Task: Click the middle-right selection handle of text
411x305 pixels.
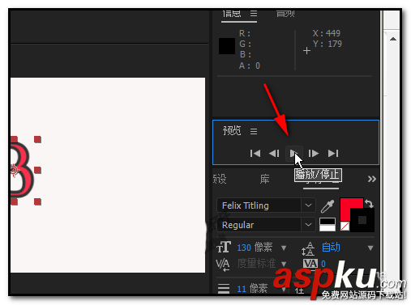Action: coord(38,170)
